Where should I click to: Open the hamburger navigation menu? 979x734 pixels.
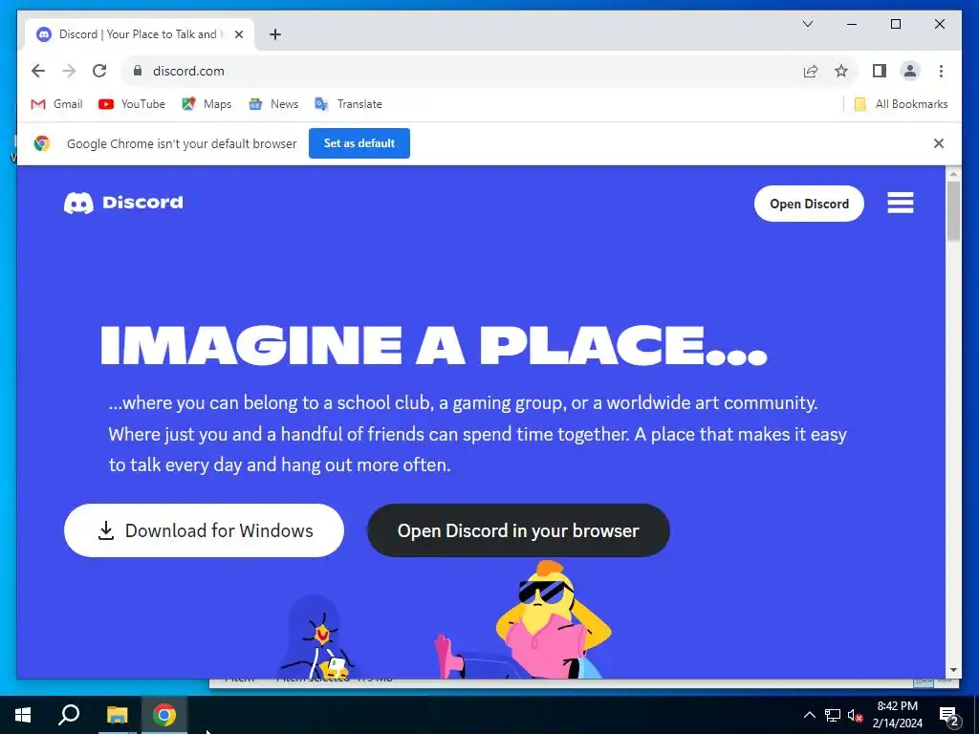tap(901, 203)
